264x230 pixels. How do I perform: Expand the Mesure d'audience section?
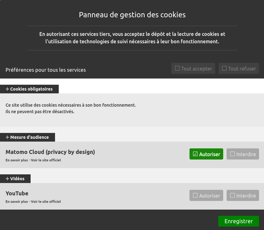pos(28,137)
